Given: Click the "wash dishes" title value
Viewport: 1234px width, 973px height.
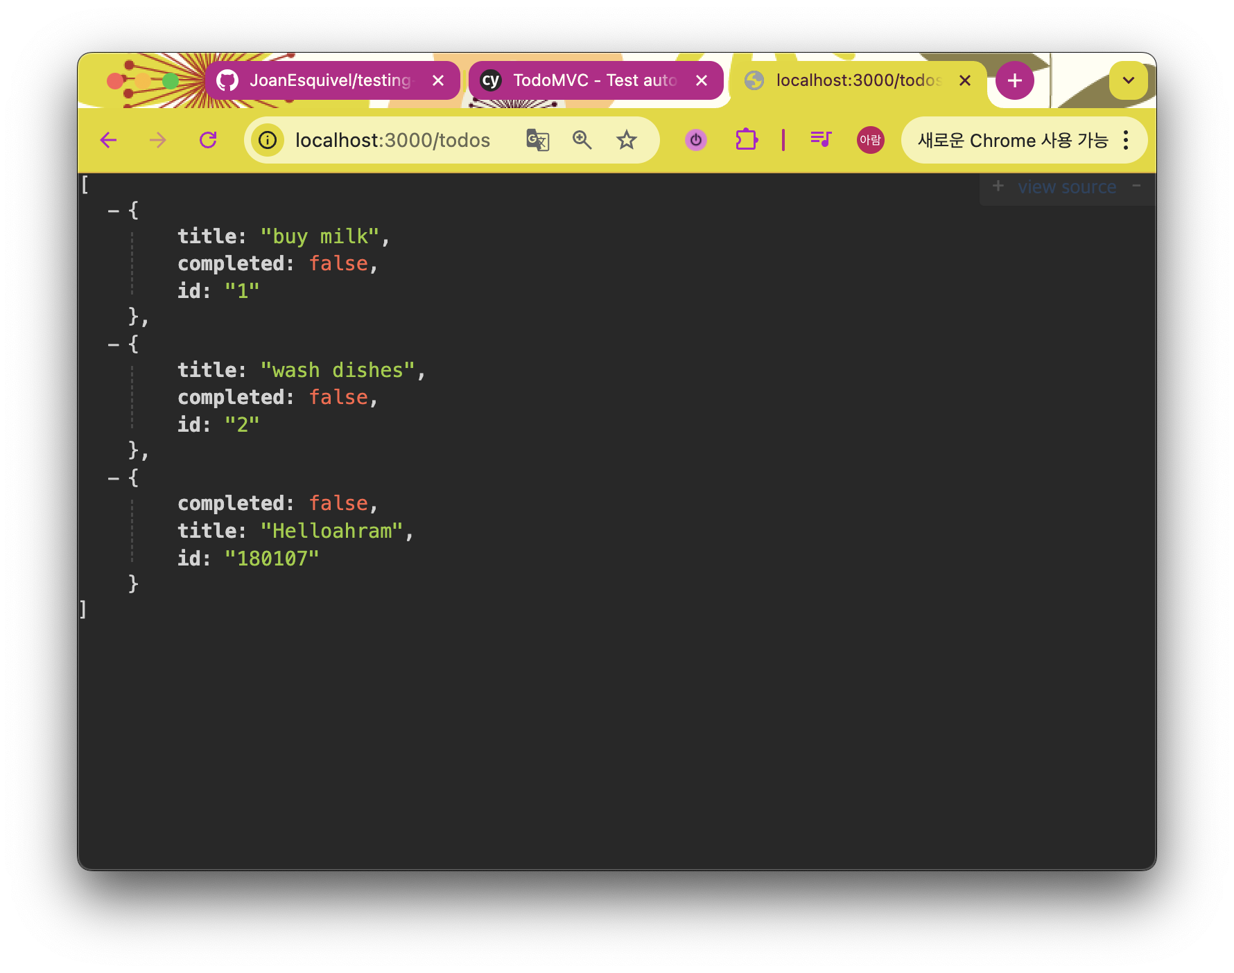Looking at the screenshot, I should click(x=338, y=370).
